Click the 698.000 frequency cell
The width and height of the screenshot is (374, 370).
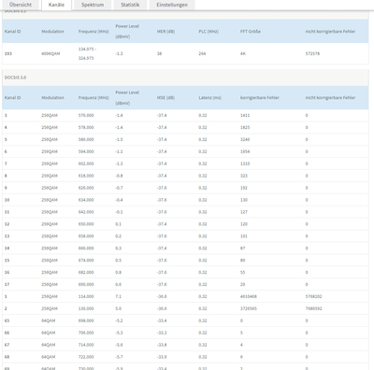[x=86, y=320]
